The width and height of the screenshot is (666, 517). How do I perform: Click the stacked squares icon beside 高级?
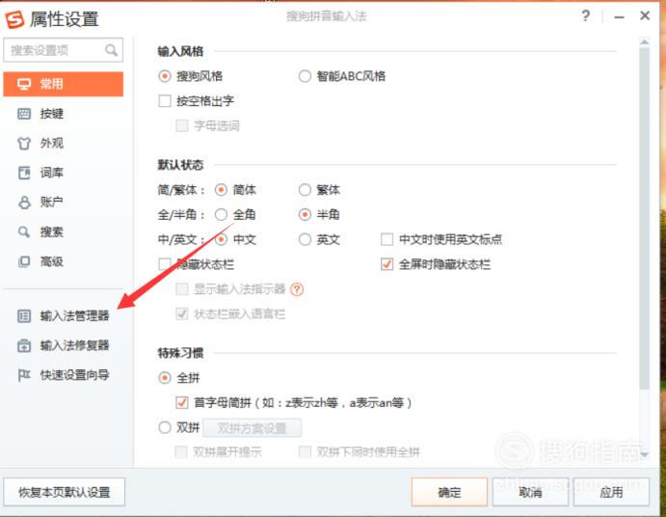(24, 261)
